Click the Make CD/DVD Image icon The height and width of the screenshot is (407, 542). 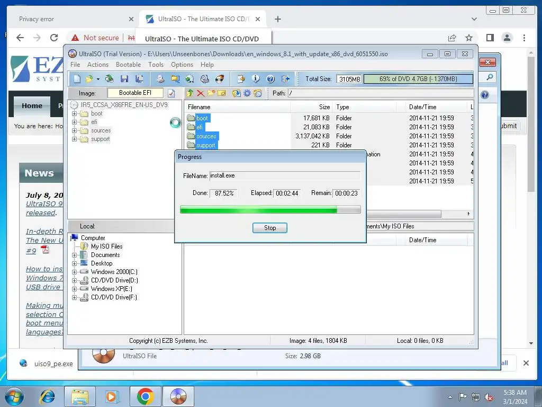tap(160, 79)
